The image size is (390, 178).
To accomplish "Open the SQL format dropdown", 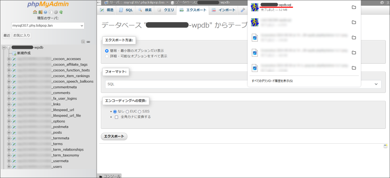I will (243, 84).
